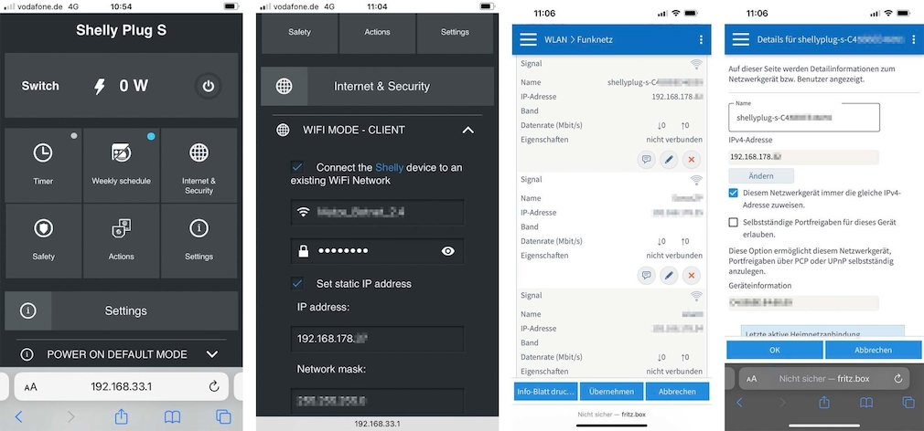Open the Weekly schedule tile
The width and height of the screenshot is (924, 431).
click(121, 164)
